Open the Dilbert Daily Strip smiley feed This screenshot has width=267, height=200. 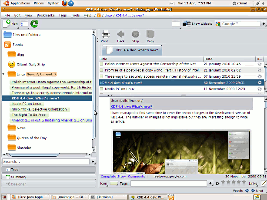pos(12,64)
